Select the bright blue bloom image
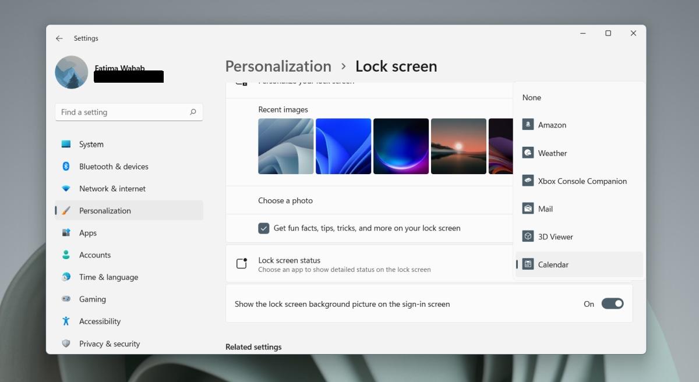 tap(343, 146)
